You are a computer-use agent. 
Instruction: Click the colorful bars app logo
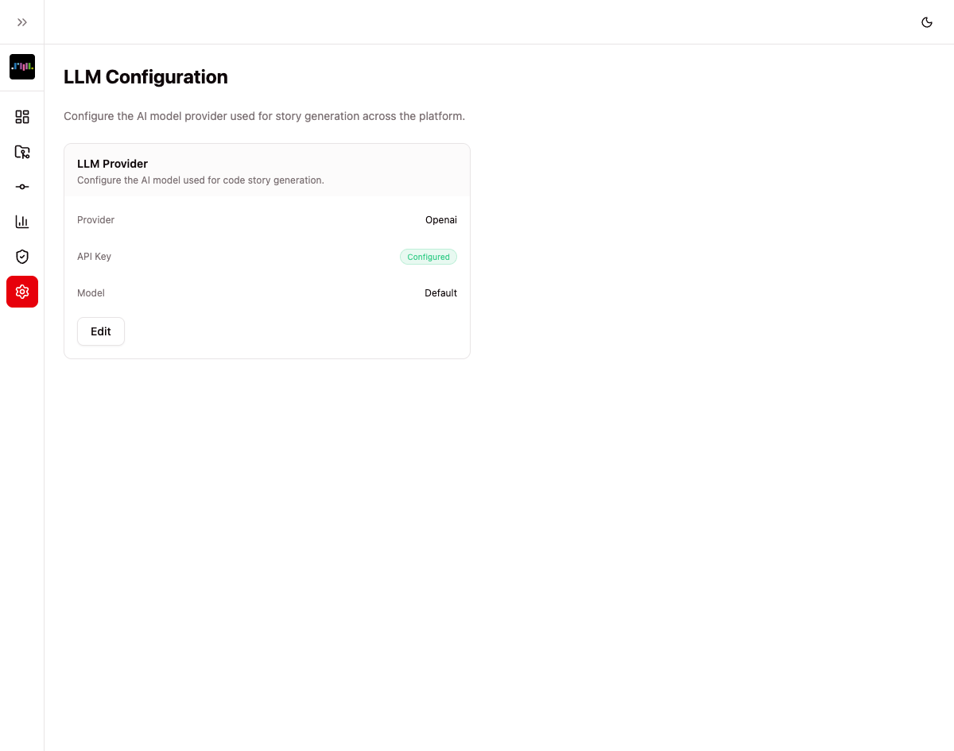pos(22,67)
